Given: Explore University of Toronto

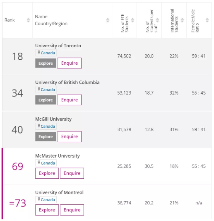Looking at the screenshot, I should [46, 63].
